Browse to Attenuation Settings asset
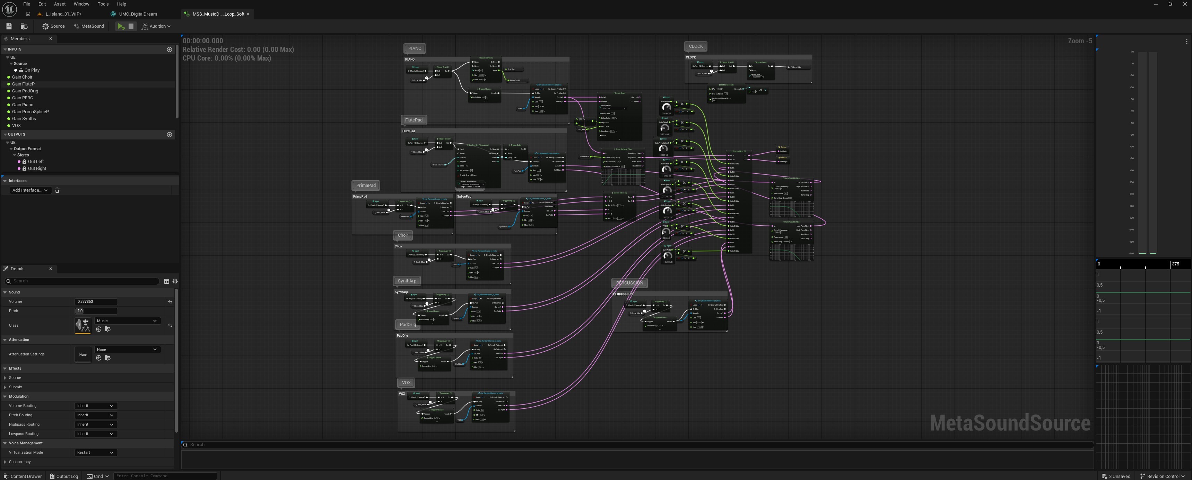This screenshot has width=1192, height=480. (108, 358)
